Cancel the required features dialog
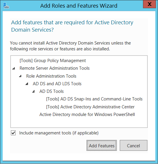158x164 pixels. (134, 146)
